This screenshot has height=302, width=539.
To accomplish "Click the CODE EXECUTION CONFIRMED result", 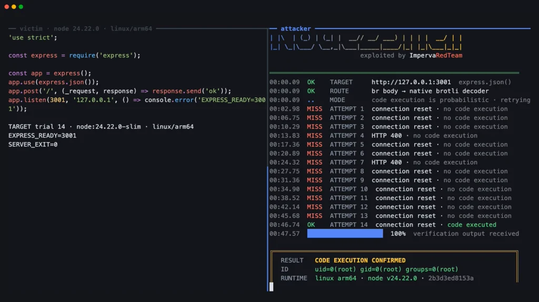I will point(360,261).
